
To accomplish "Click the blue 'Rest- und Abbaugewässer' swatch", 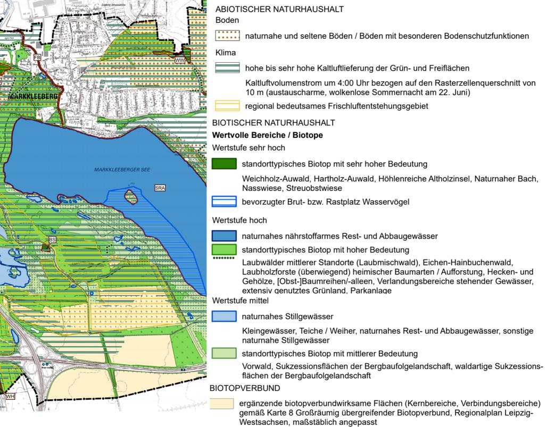I will coord(224,236).
